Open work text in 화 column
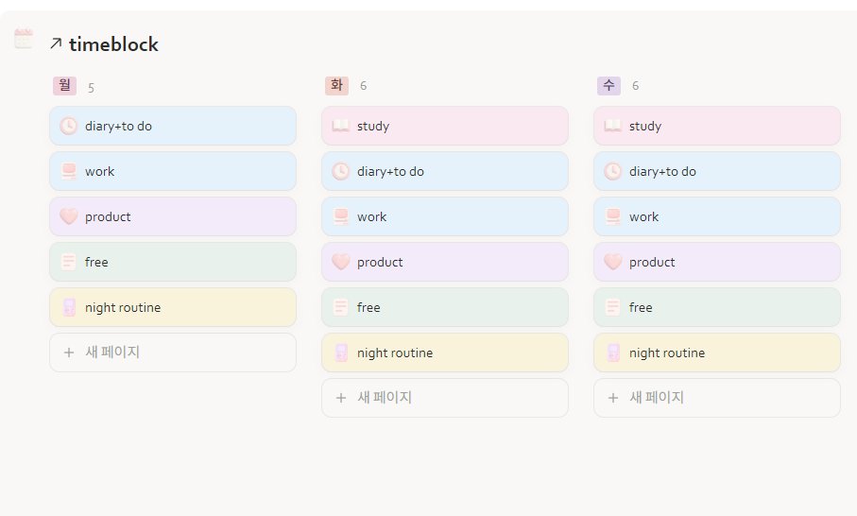The height and width of the screenshot is (516, 857). [372, 217]
